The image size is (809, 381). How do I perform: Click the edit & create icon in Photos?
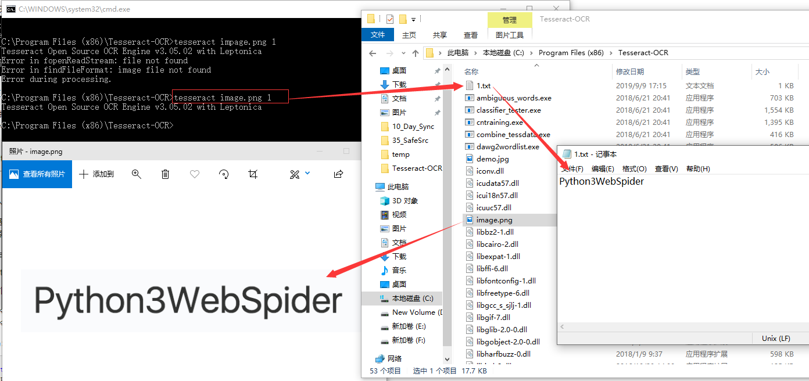pyautogui.click(x=295, y=174)
